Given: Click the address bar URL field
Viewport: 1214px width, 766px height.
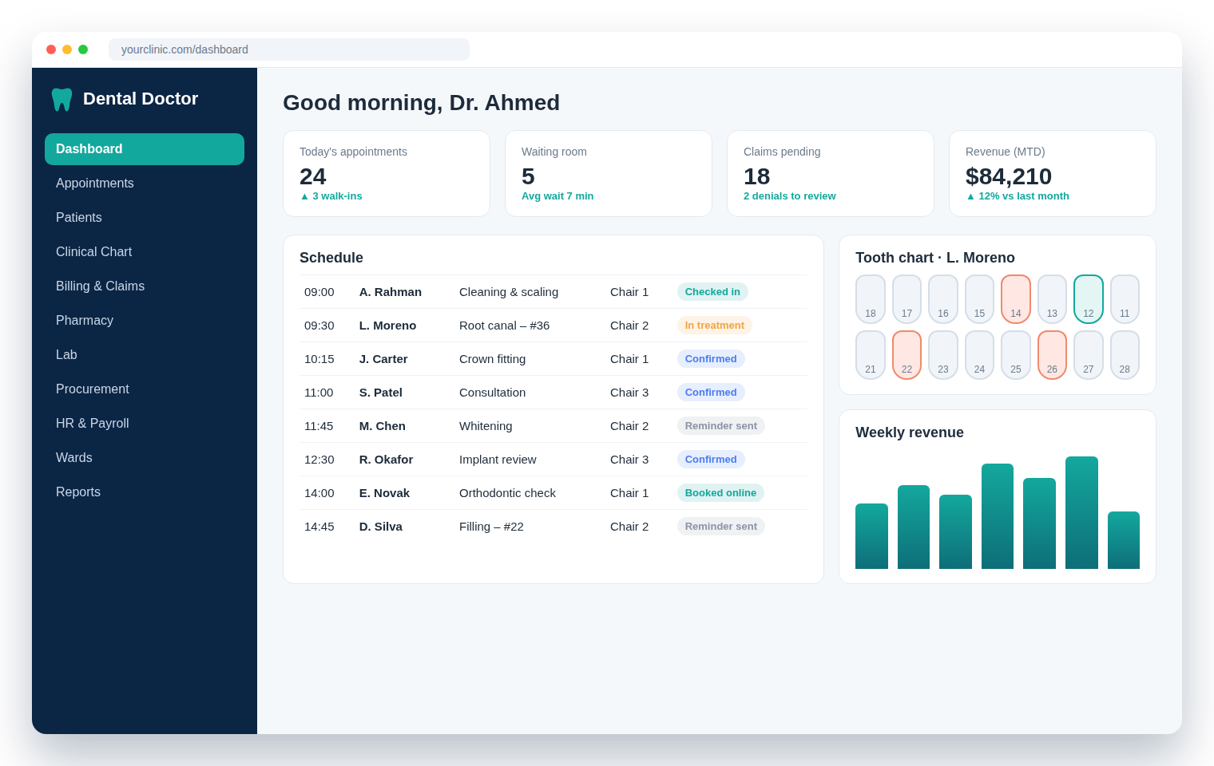Looking at the screenshot, I should (289, 49).
